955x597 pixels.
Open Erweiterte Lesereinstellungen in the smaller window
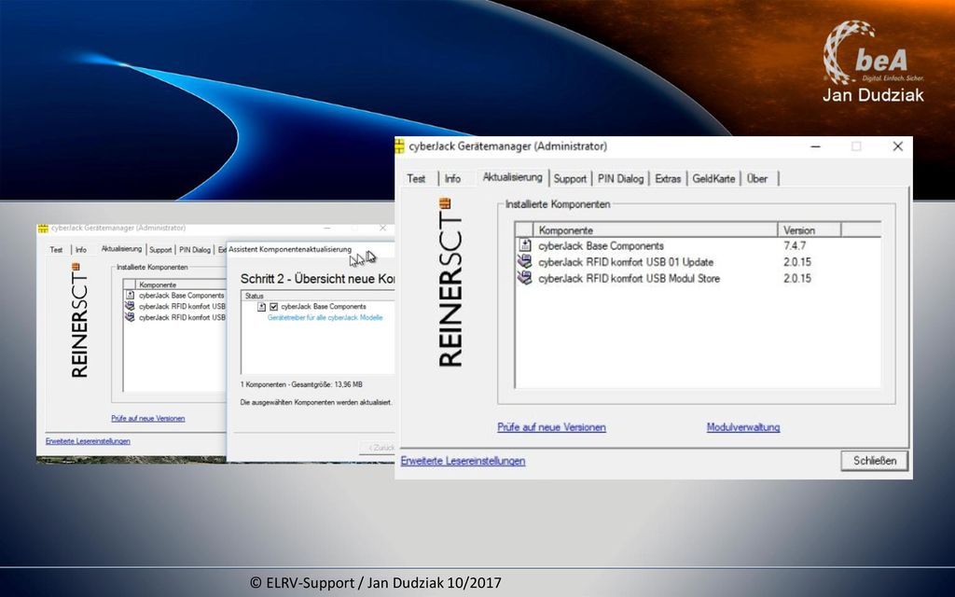[x=88, y=441]
